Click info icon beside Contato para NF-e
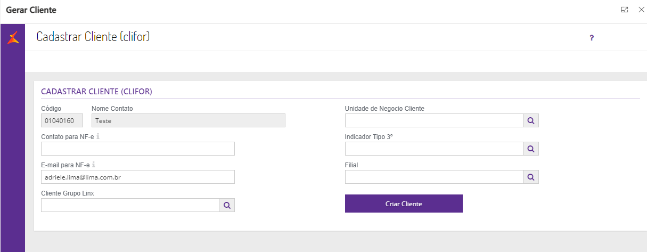 click(98, 136)
